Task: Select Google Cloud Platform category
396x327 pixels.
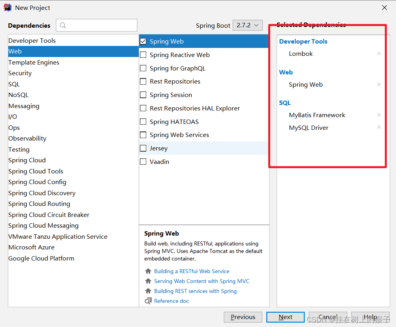Action: (73, 258)
